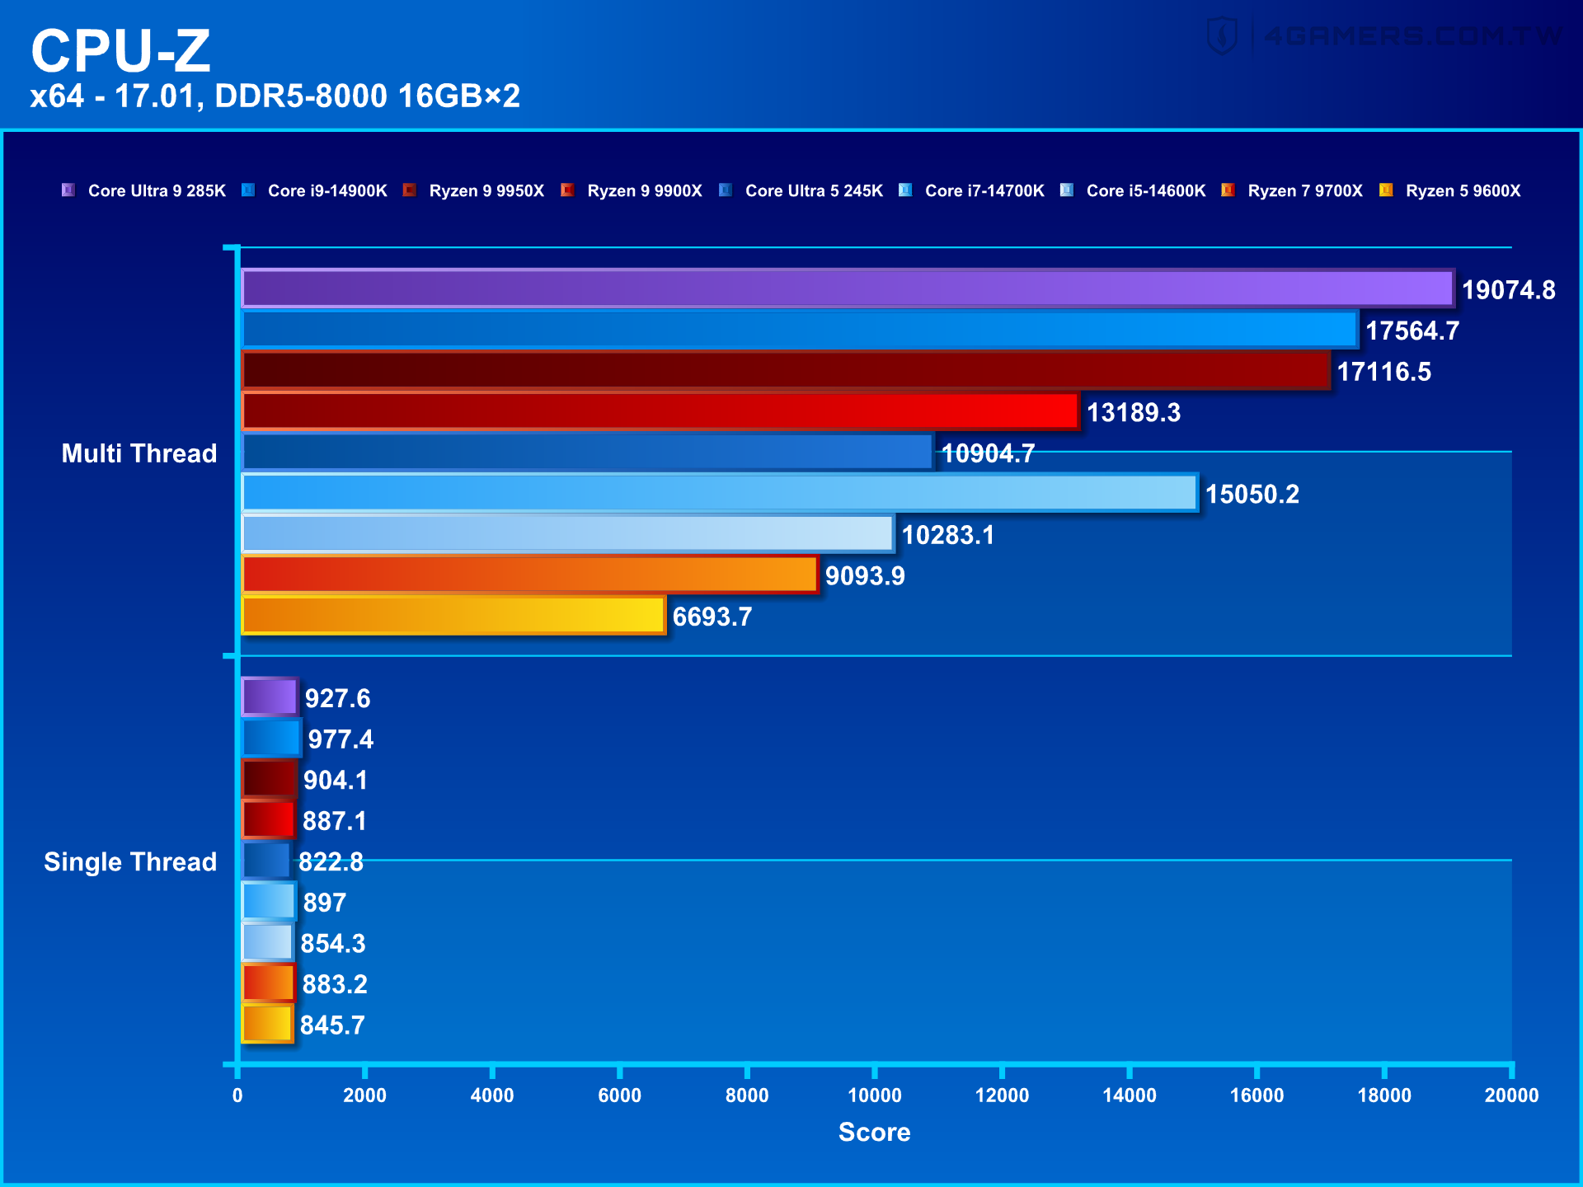Select the Core i7-14700K legend label
This screenshot has height=1187, width=1583.
984,191
